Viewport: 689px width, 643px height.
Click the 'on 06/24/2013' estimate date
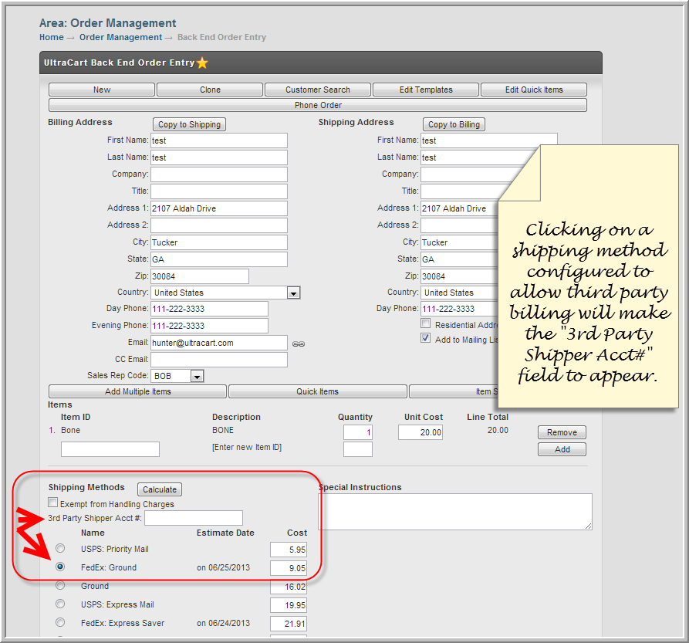pyautogui.click(x=223, y=623)
